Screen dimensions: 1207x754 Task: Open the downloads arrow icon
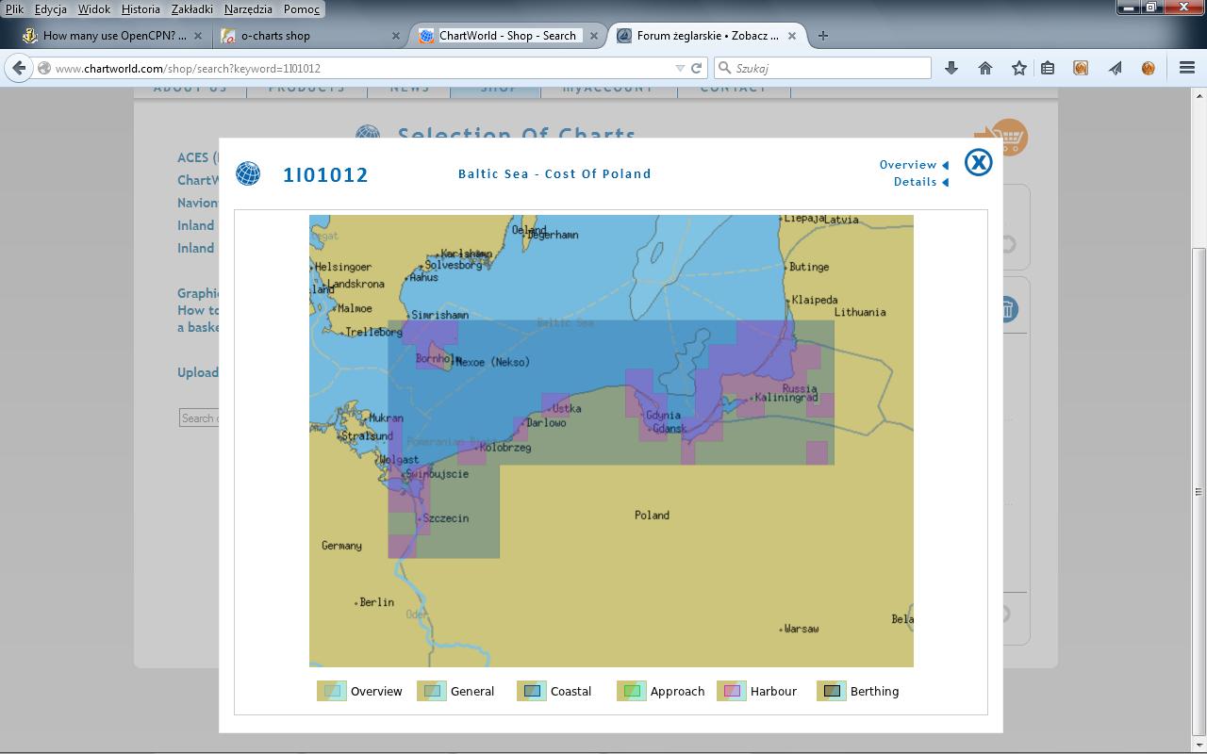pos(951,68)
